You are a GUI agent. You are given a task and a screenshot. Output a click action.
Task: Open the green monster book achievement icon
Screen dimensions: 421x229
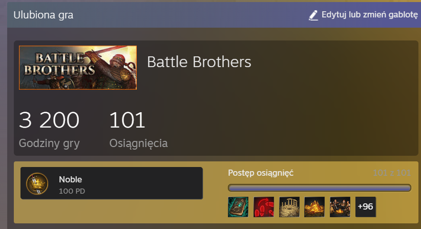(238, 207)
